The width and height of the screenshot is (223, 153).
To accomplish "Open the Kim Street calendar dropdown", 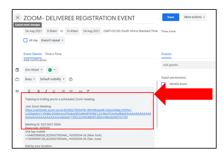I will (34, 70).
